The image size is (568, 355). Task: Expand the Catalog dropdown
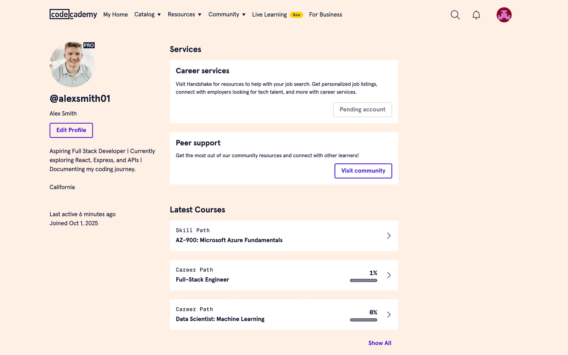(147, 14)
